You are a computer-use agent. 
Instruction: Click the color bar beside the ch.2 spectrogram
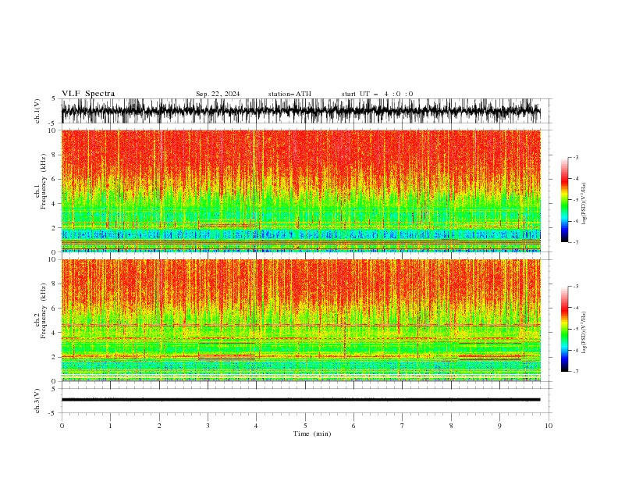tap(565, 329)
